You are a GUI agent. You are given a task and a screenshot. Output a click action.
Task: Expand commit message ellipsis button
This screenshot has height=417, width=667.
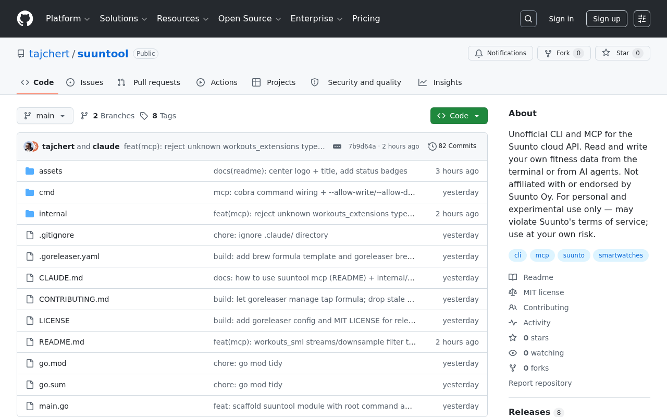[x=337, y=146]
